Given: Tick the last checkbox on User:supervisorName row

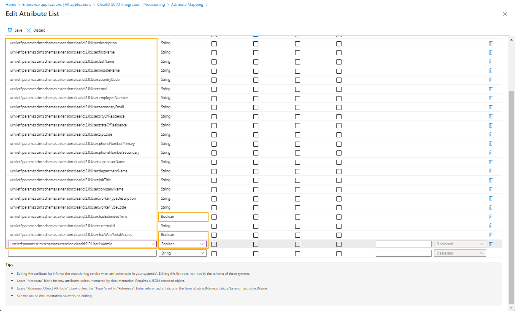Looking at the screenshot, I should (x=339, y=162).
